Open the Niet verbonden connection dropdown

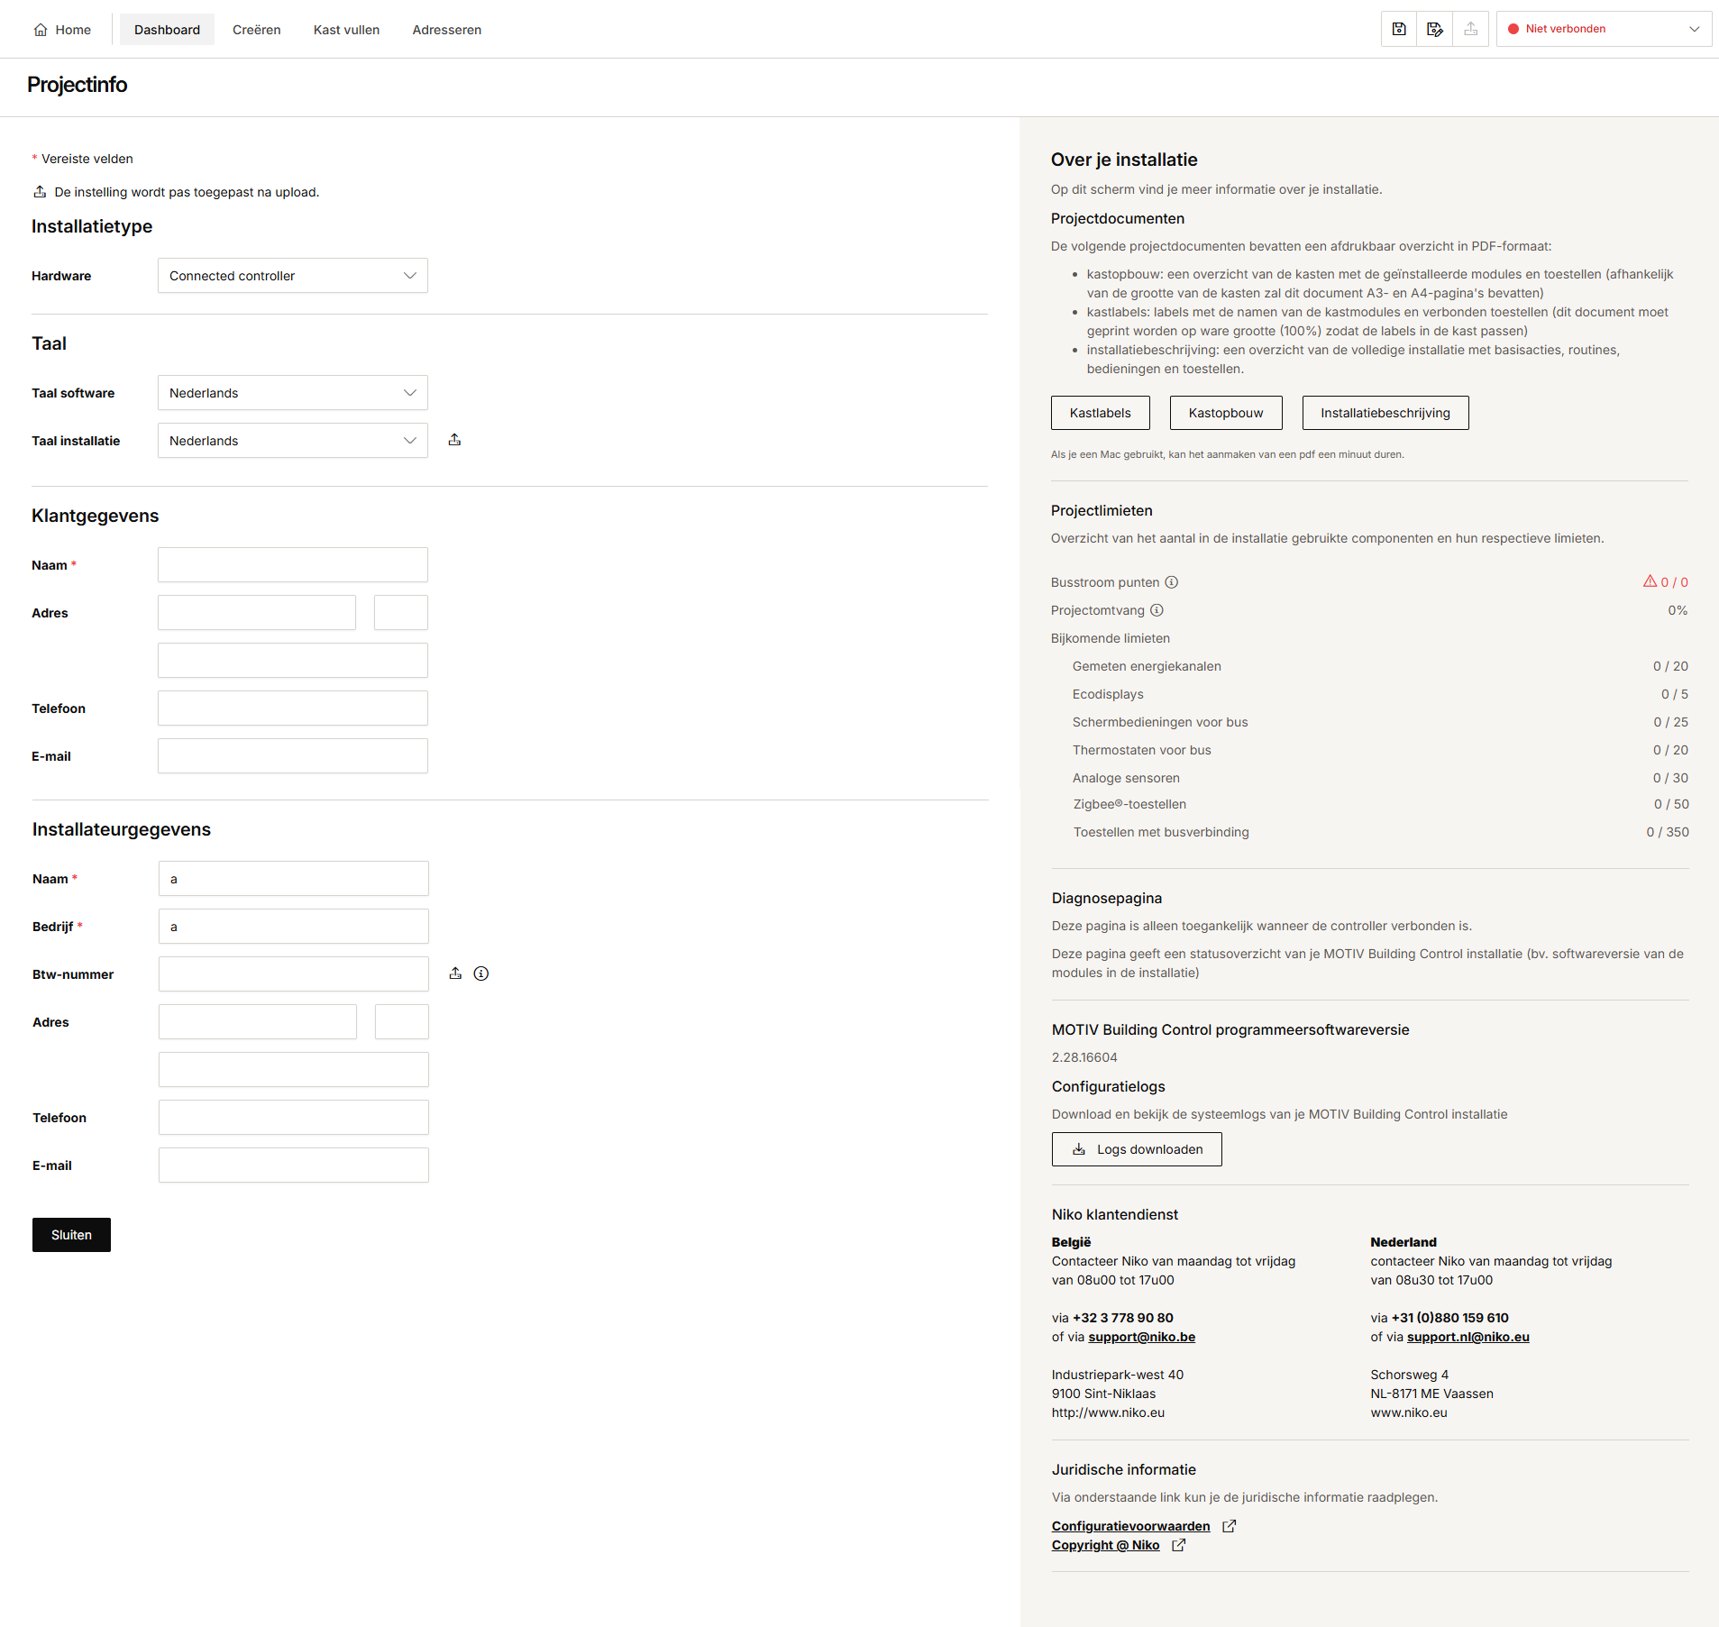pyautogui.click(x=1604, y=29)
